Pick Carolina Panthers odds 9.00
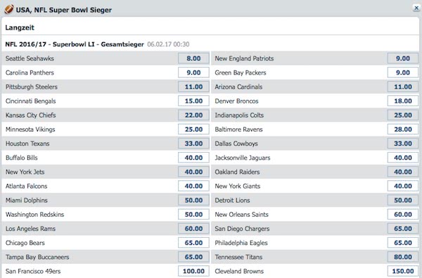 [193, 72]
